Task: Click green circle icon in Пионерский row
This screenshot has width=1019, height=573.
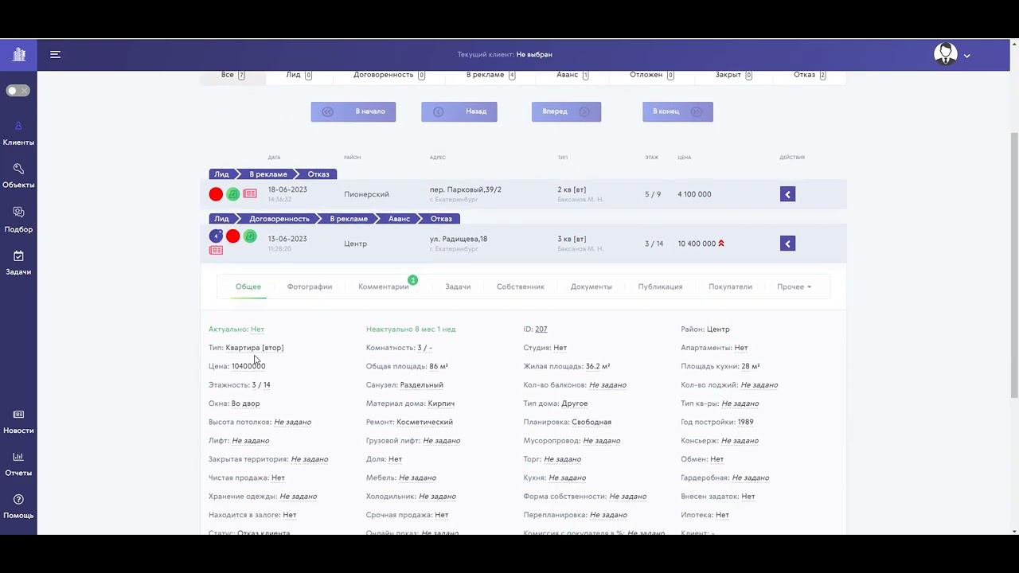Action: pyautogui.click(x=232, y=194)
